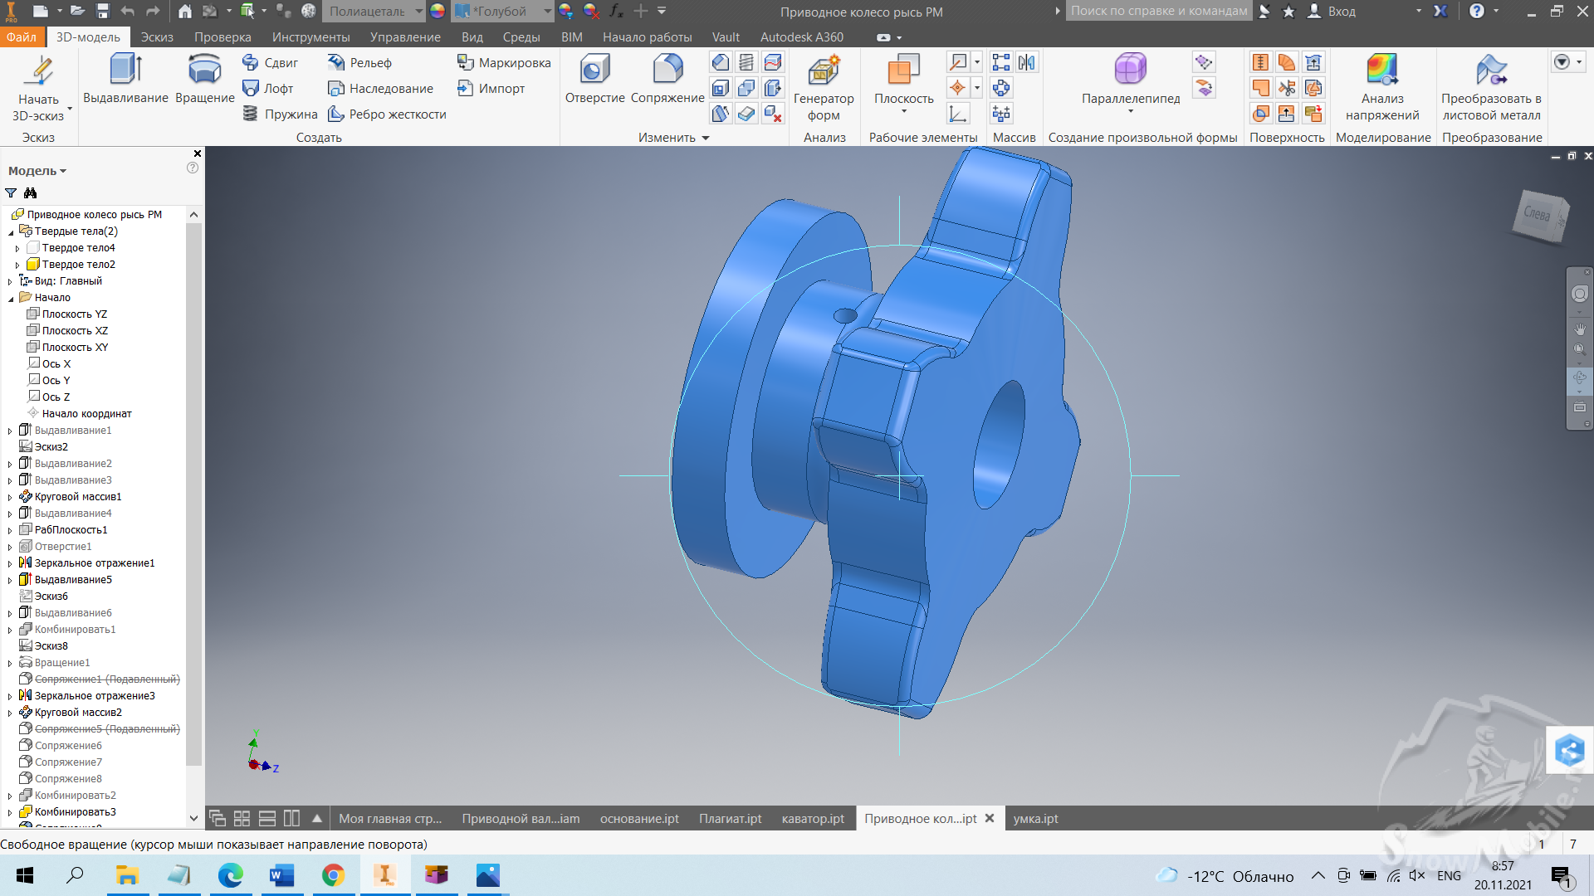Open the Импорт tool
Screen dimensions: 1594x896
pos(491,88)
